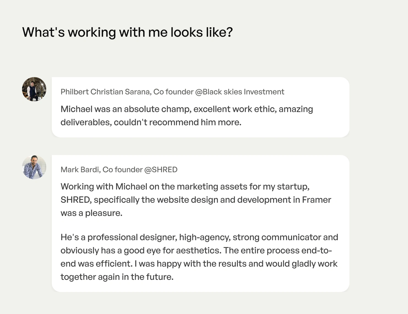
Task: Select the name Mark Bardi
Action: 80,170
